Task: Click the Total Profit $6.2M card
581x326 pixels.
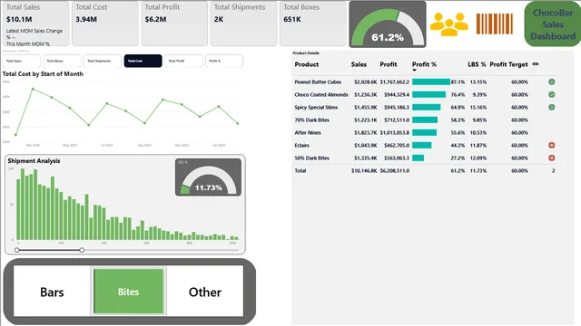Action: (174, 24)
